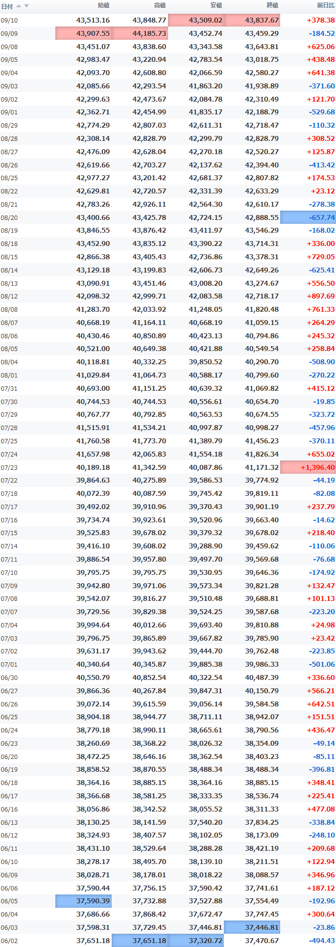Image resolution: width=336 pixels, height=947 pixels.
Task: Select the 07/15 date cell
Action: [9, 533]
